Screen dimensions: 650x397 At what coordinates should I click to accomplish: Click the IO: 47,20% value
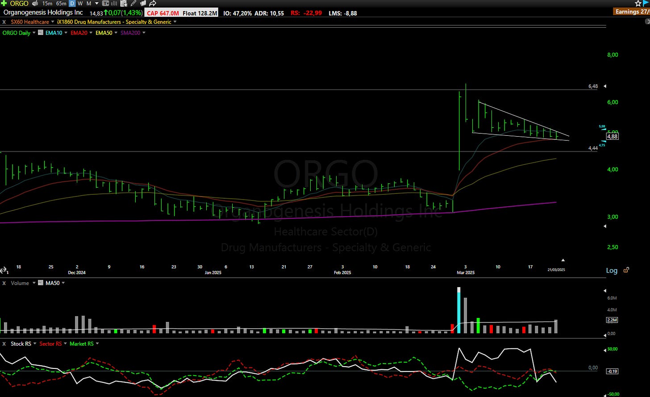[x=238, y=13]
